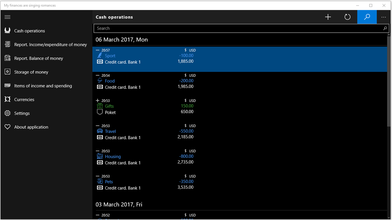The width and height of the screenshot is (392, 220).
Task: Click the Housing category icon
Action: 100,156
